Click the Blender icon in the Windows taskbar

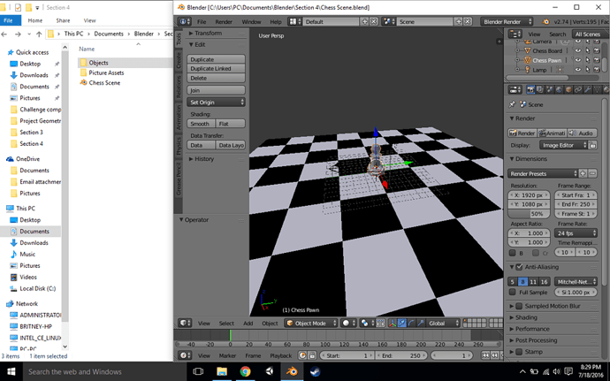[x=292, y=371]
